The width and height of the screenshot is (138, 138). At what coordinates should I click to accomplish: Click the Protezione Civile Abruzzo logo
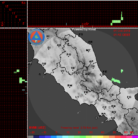coord(36,37)
